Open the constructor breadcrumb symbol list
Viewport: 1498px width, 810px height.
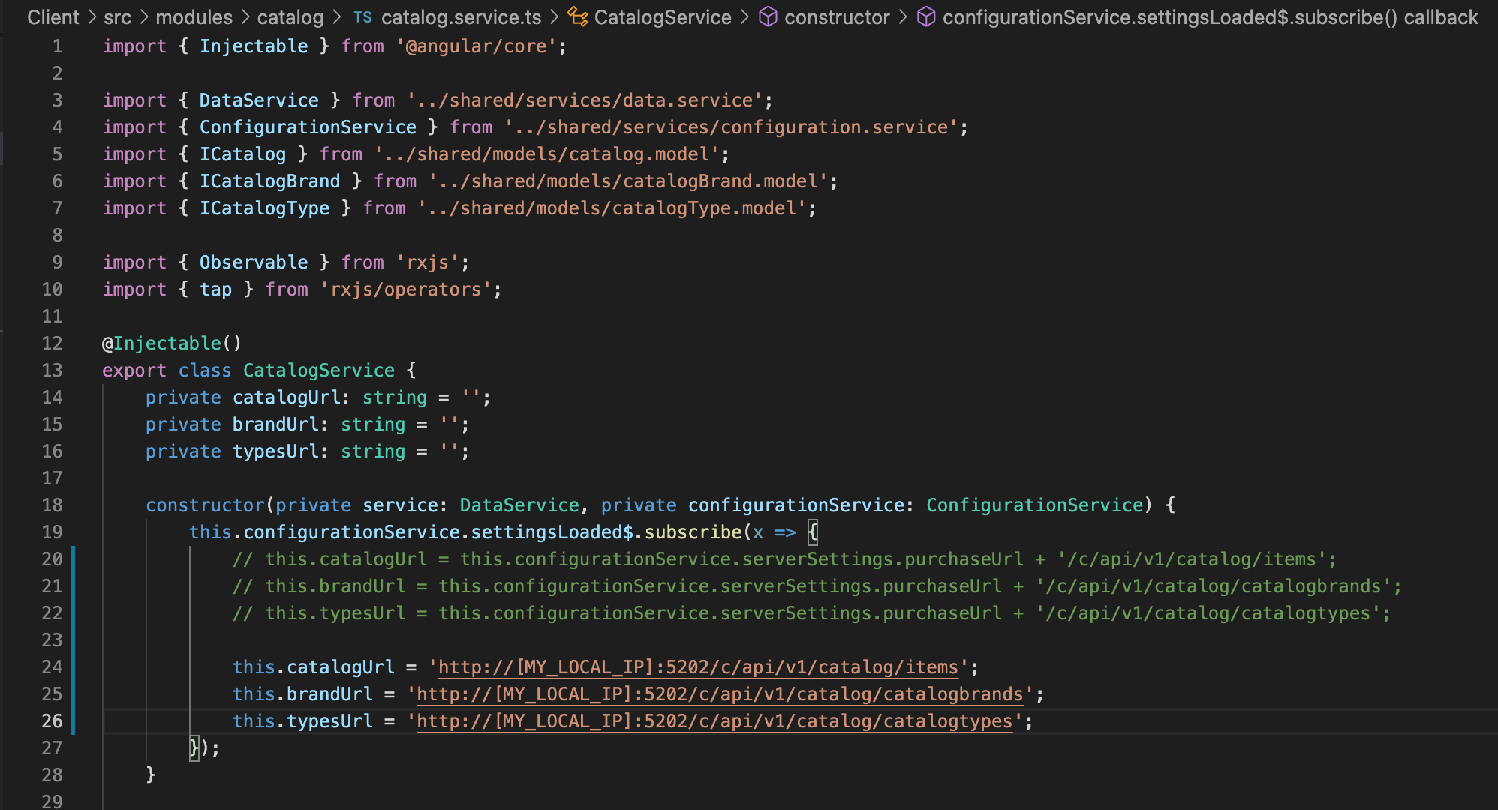837,17
